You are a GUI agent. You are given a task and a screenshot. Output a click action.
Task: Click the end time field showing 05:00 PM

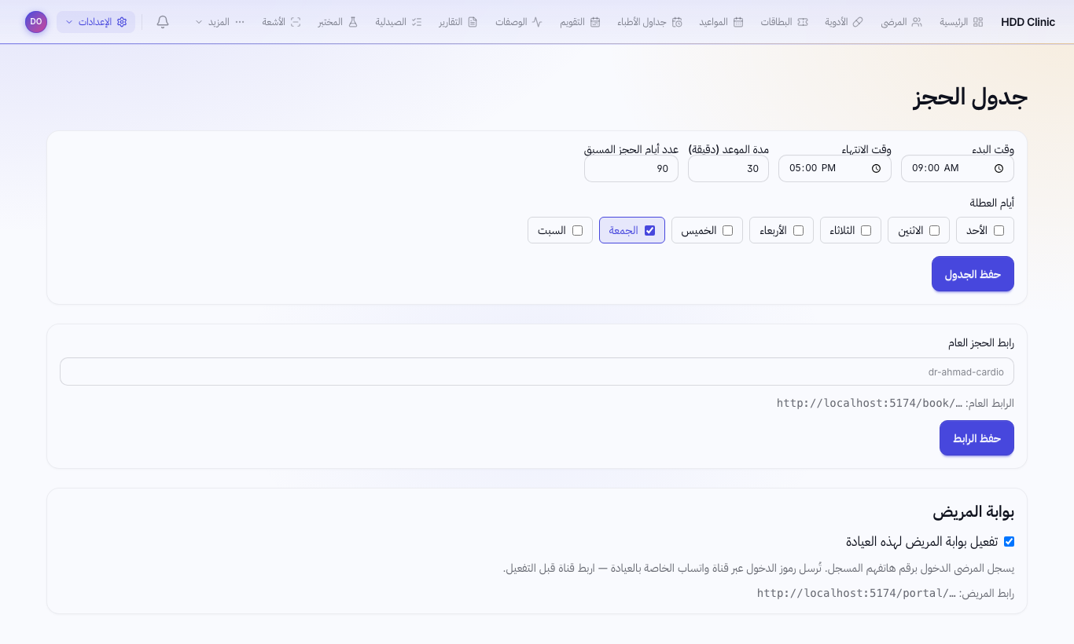[835, 168]
